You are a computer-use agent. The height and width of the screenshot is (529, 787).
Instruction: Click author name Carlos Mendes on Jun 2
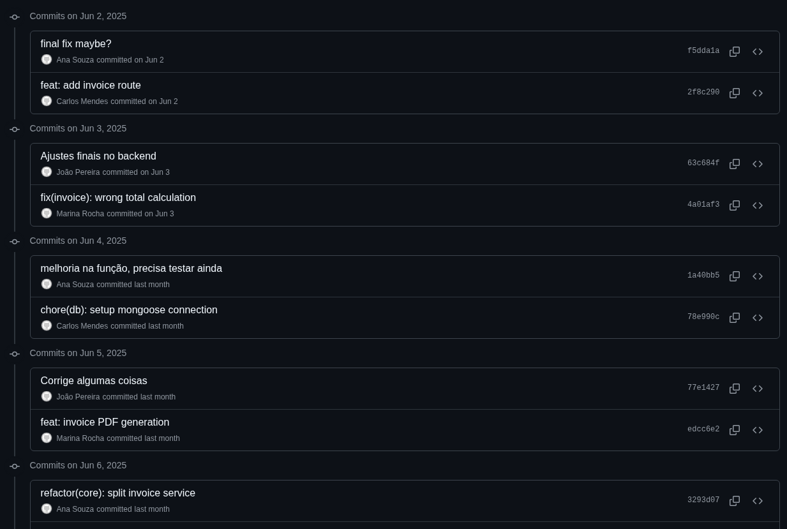point(82,101)
